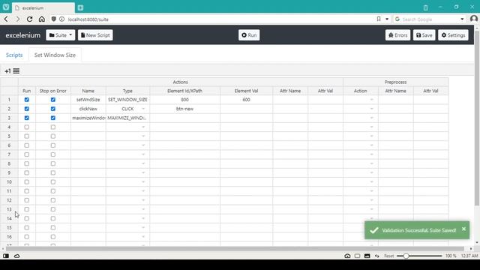Click the sync cloud icon in status bar
This screenshot has height=270, width=480.
tap(16, 256)
